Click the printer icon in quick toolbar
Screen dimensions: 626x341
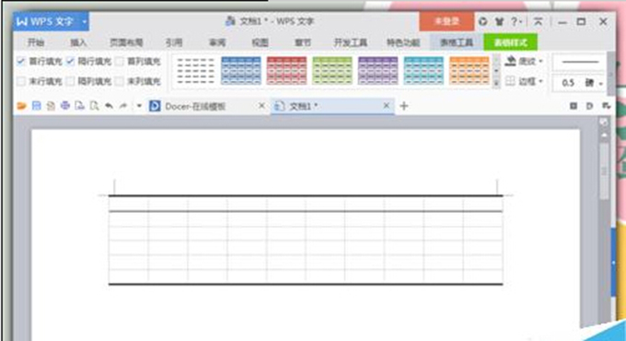click(65, 106)
